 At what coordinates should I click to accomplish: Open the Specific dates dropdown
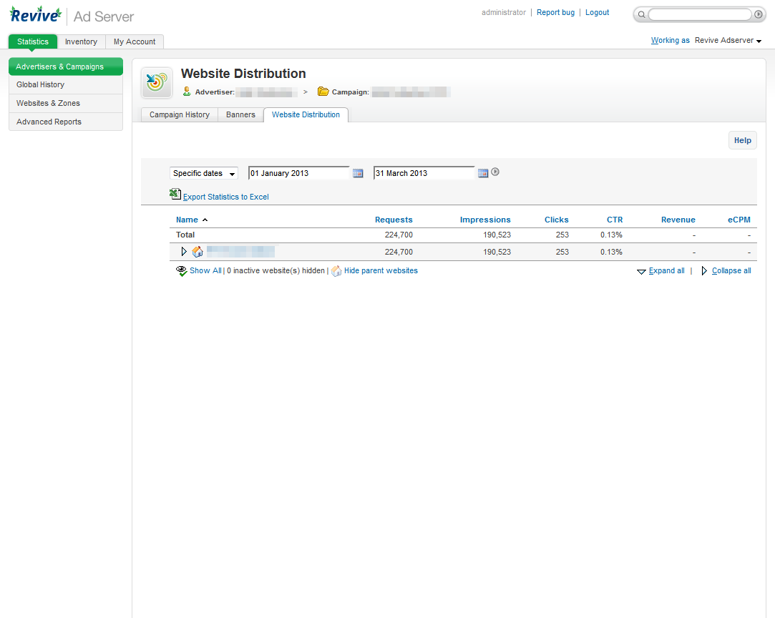(203, 173)
